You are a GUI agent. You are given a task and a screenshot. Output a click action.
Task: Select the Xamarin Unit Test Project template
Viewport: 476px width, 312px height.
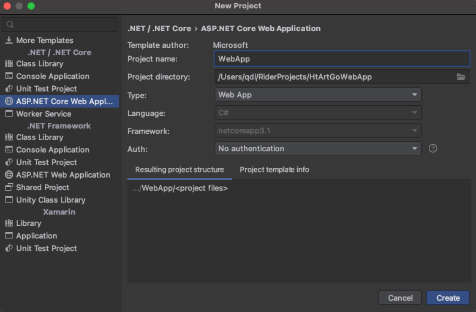pyautogui.click(x=46, y=249)
